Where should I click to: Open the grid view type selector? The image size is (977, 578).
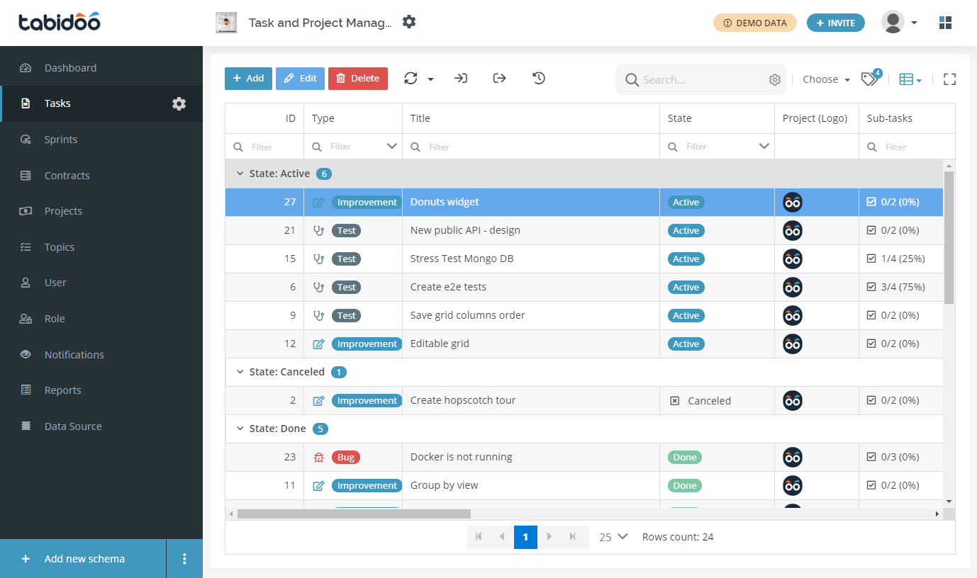[x=910, y=79]
